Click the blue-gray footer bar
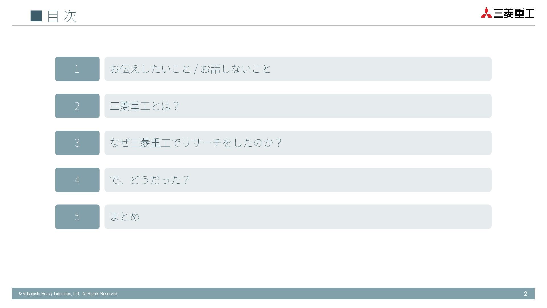The height and width of the screenshot is (308, 547). 273,293
